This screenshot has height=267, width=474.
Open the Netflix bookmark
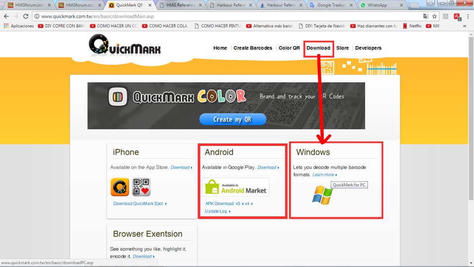pyautogui.click(x=412, y=26)
